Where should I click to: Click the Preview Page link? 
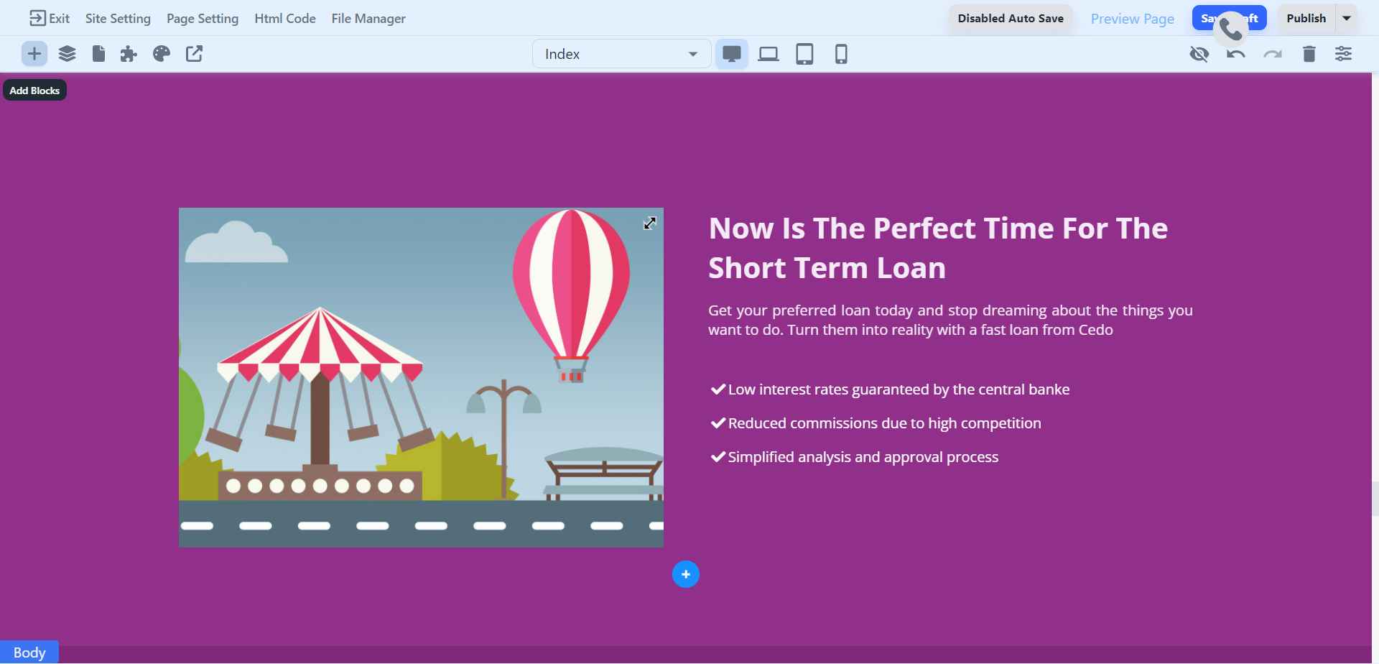[x=1132, y=19]
